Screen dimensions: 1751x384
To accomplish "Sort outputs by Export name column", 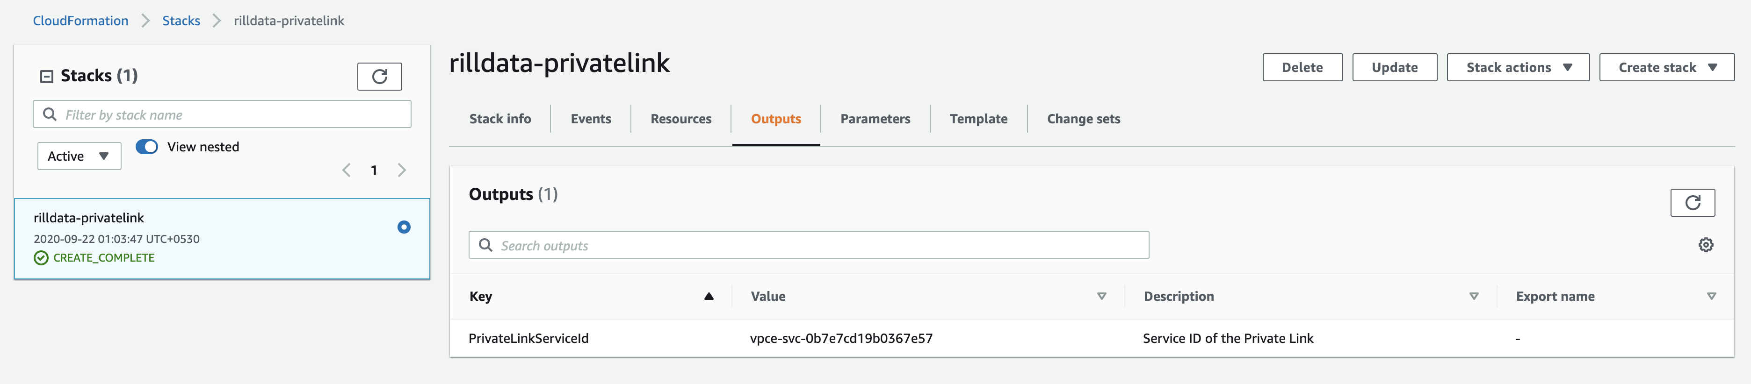I will [1711, 296].
